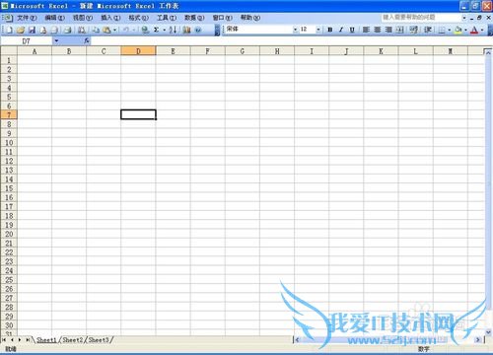Click the Copy icon

pyautogui.click(x=96, y=30)
